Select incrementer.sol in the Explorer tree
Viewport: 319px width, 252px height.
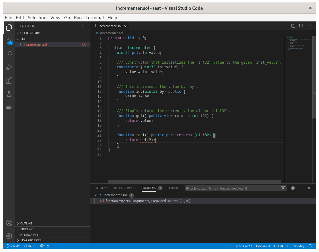click(x=53, y=44)
